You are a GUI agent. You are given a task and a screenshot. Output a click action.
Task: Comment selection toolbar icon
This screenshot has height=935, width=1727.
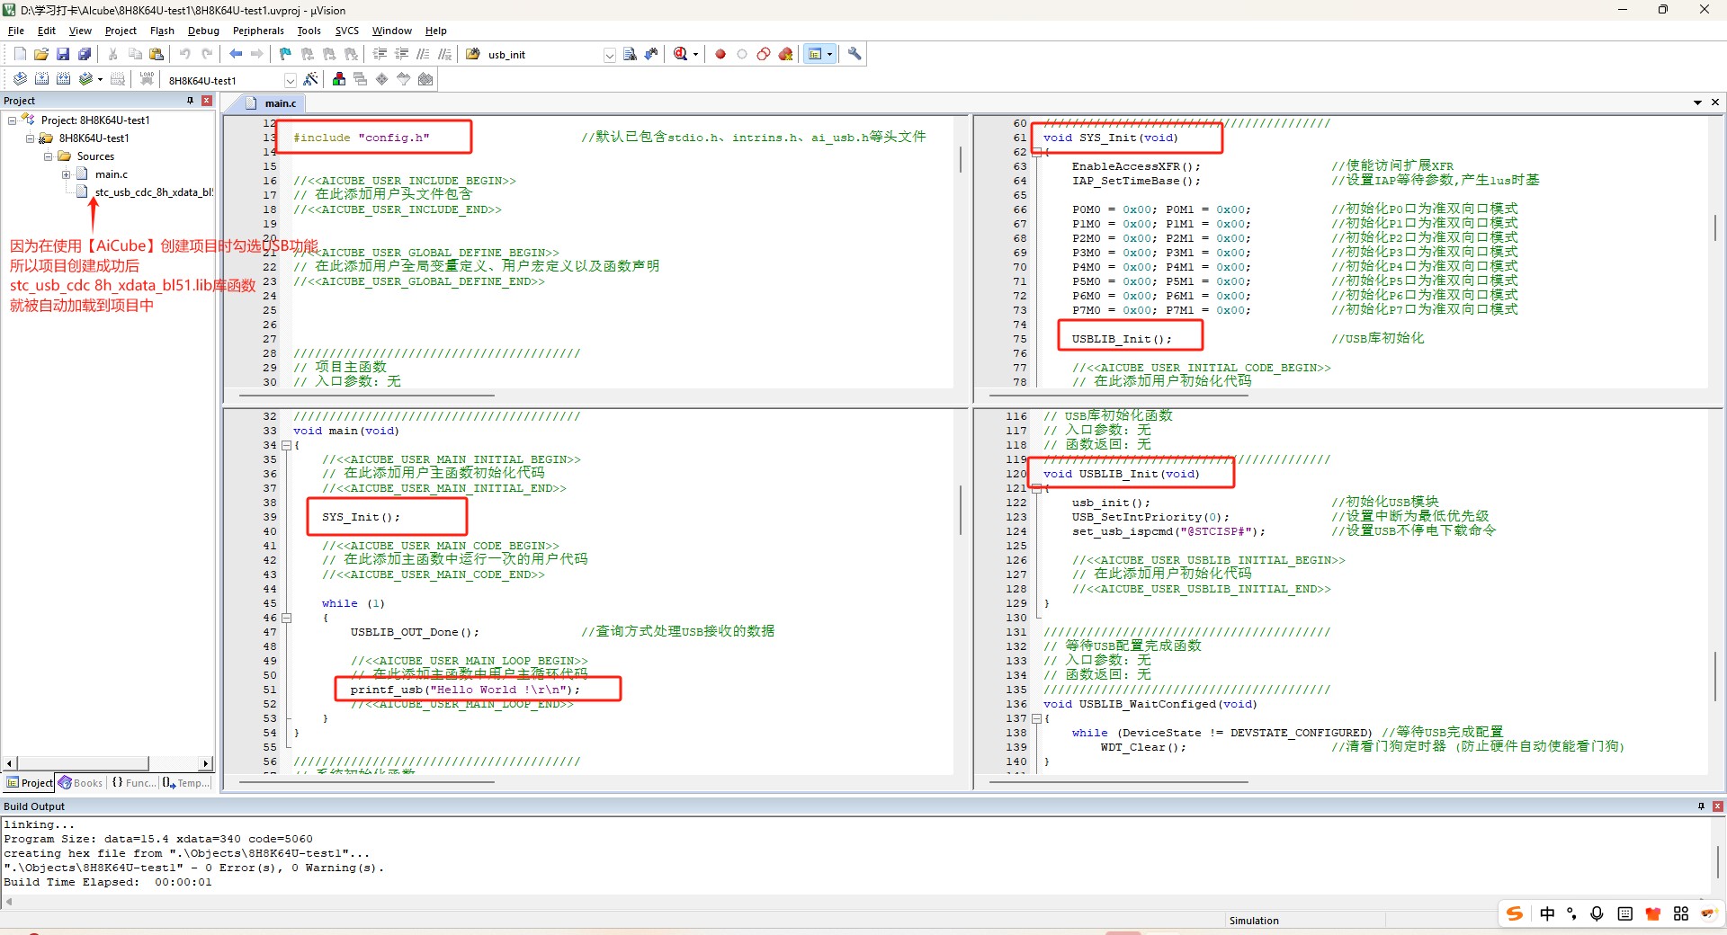point(423,54)
